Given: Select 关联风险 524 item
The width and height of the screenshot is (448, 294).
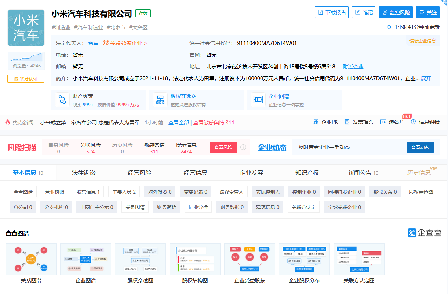Looking at the screenshot, I should point(90,148).
